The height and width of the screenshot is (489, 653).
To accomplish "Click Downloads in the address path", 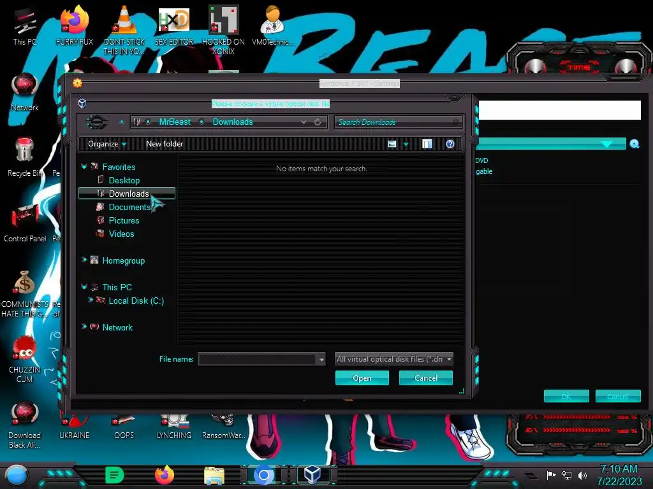I will coord(233,122).
